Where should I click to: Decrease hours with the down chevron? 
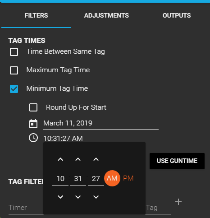tap(60, 197)
